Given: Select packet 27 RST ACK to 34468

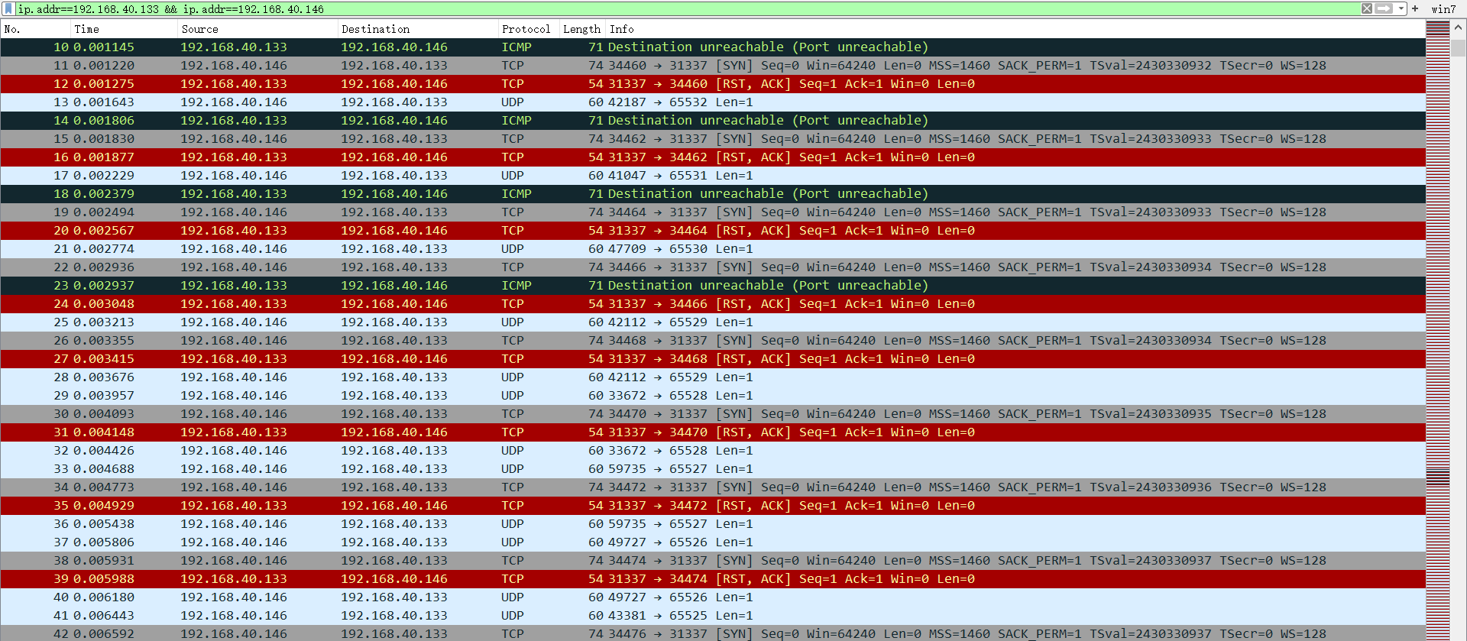Looking at the screenshot, I should (x=713, y=359).
